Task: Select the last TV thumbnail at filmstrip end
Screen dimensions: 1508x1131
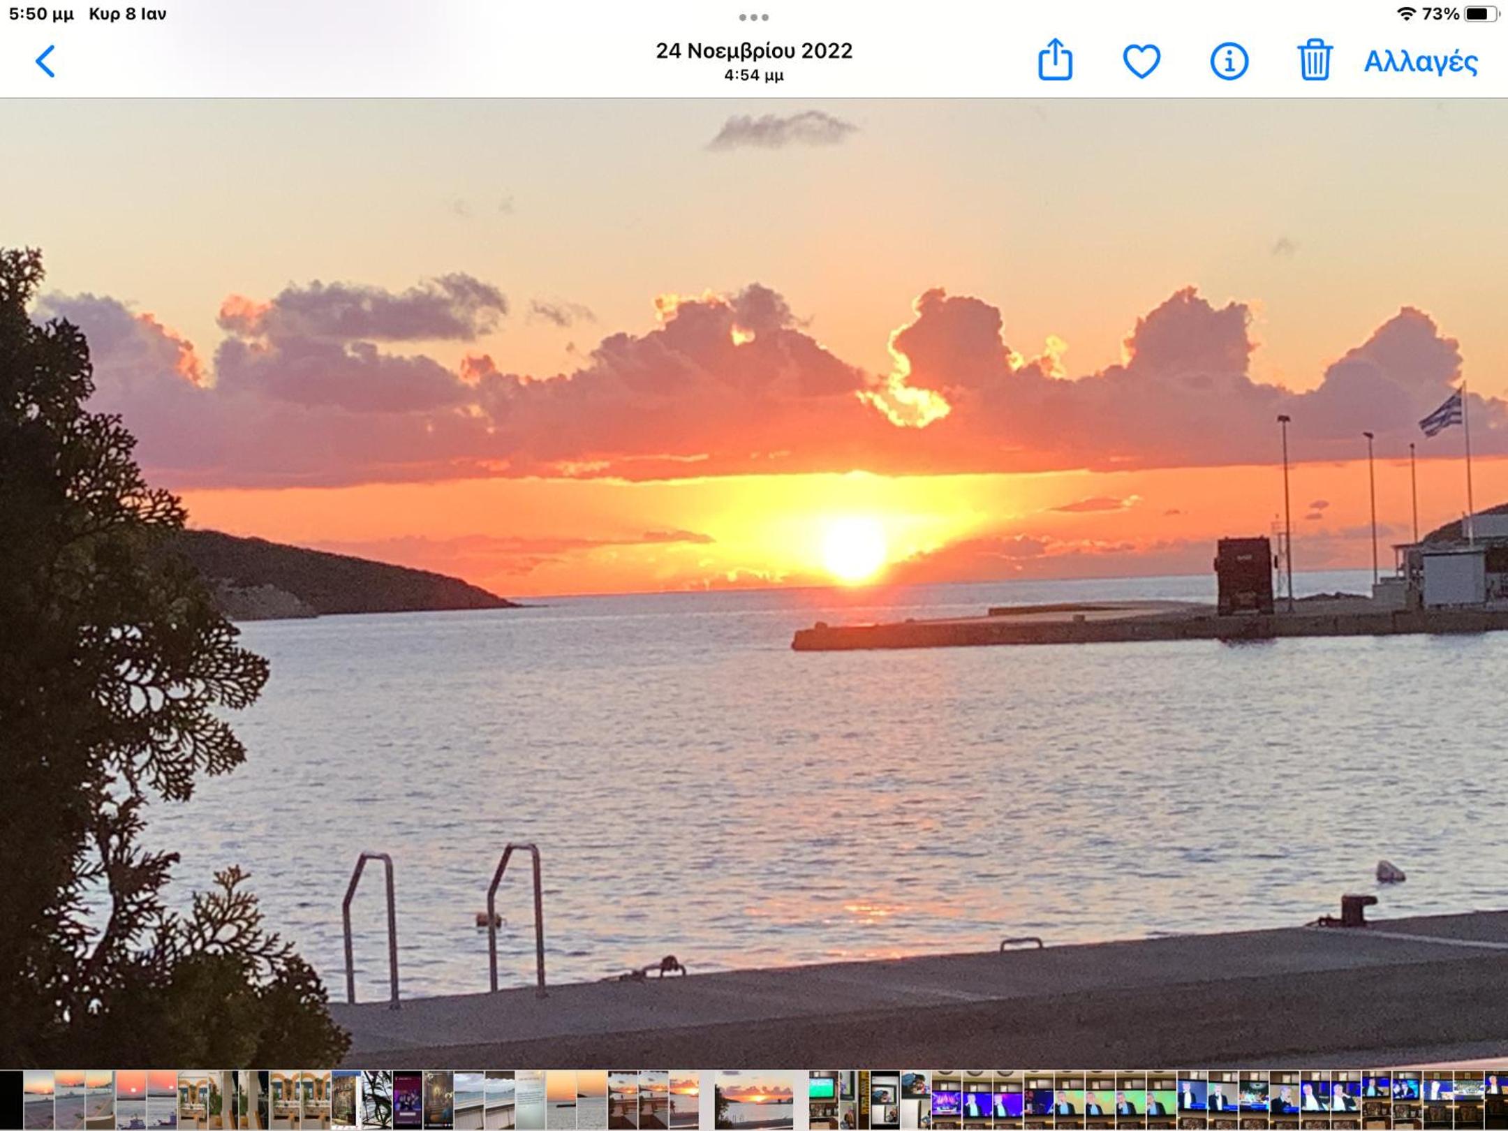Action: coord(1496,1100)
